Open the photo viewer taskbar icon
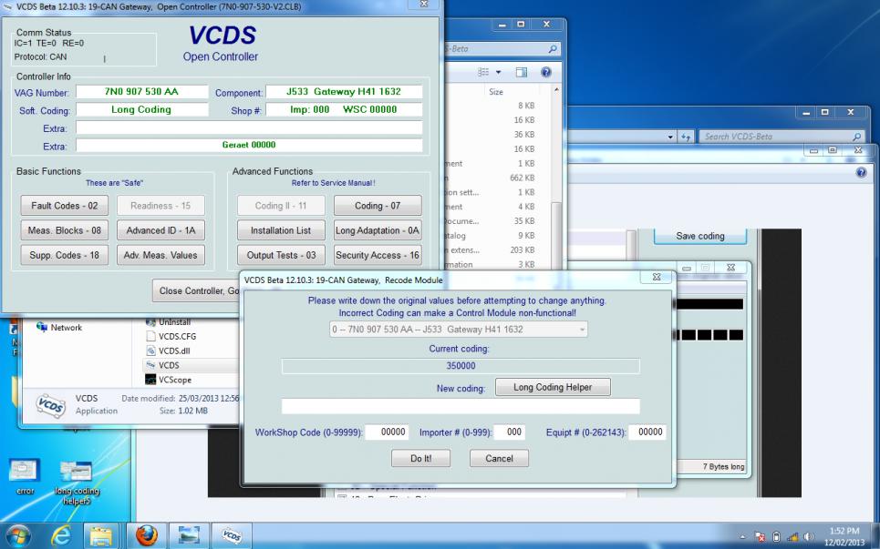Screen dimensions: 880x549 189,536
